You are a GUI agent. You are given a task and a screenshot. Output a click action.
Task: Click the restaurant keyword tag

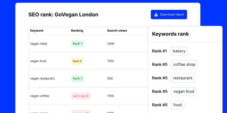click(x=183, y=78)
